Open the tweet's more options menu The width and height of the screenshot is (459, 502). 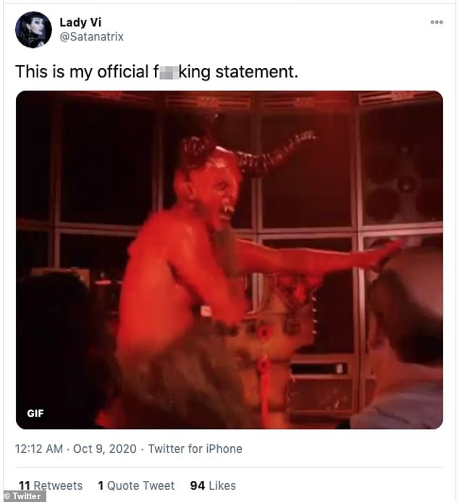[x=436, y=22]
